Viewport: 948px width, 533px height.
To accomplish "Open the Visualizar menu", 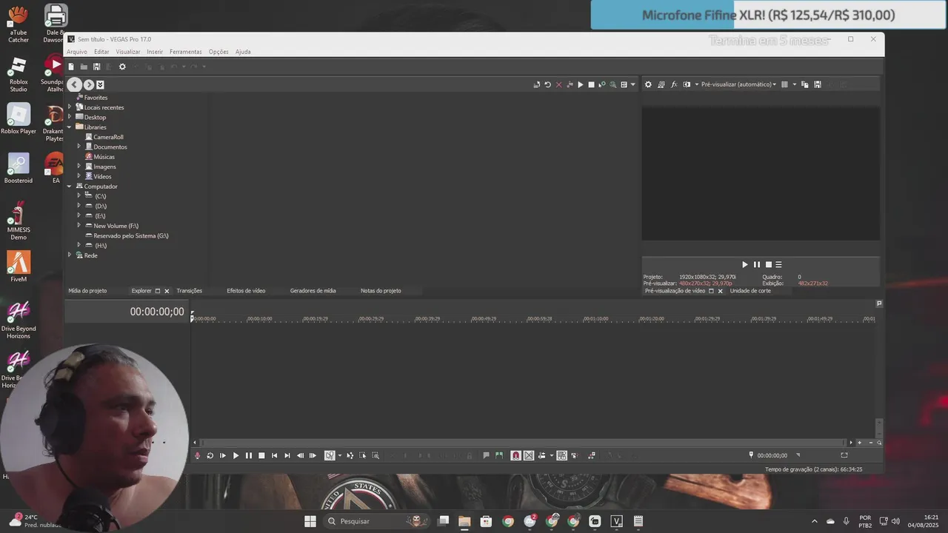I will tap(128, 52).
